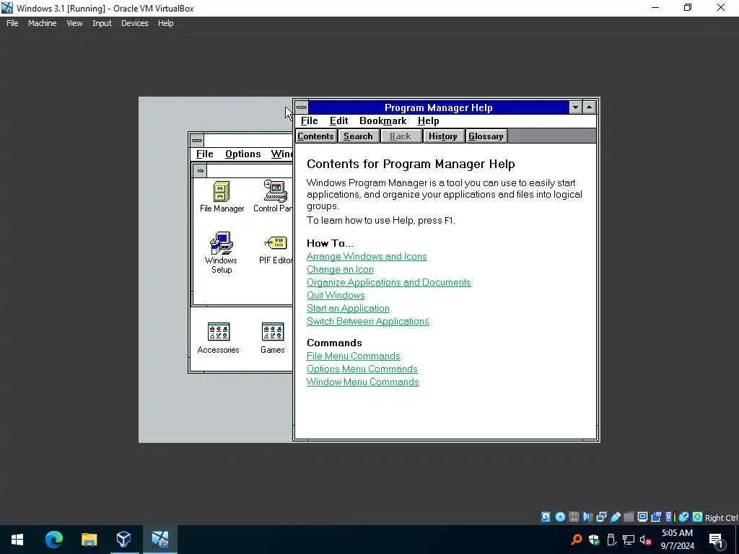This screenshot has width=739, height=554.
Task: Open Program Manager Help control-menu box
Action: [302, 107]
